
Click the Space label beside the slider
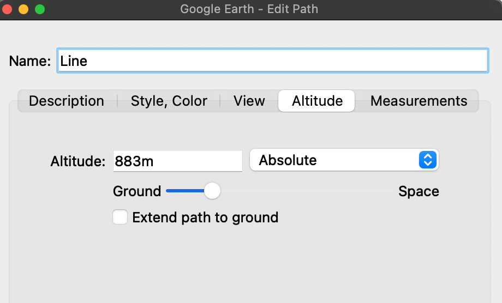419,191
